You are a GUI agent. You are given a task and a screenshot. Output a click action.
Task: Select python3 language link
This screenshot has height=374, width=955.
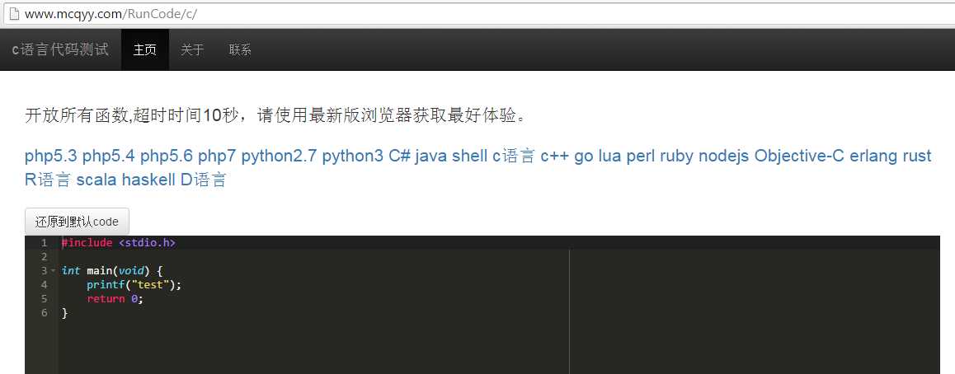pyautogui.click(x=353, y=157)
